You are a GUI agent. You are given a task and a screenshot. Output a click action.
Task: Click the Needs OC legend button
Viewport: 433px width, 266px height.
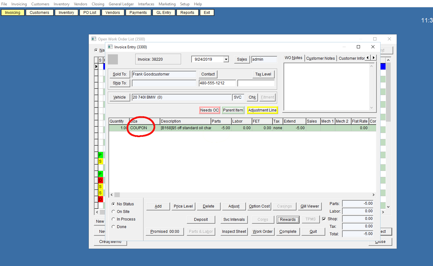(210, 110)
